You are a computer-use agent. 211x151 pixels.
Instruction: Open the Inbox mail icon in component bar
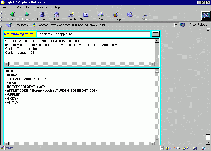[x=176, y=148]
